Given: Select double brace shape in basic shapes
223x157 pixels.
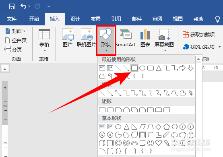Looking at the screenshot, I should pyautogui.click(x=118, y=151).
